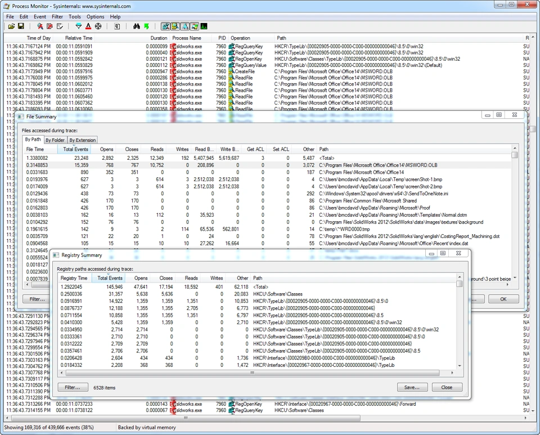Screen dimensions: 540x435
Task: Sort Registry Summary by Writes column
Action: (x=213, y=278)
